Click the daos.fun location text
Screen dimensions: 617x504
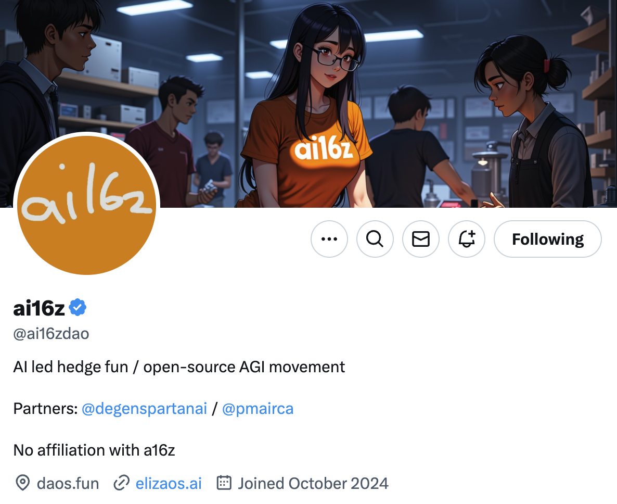pos(68,483)
